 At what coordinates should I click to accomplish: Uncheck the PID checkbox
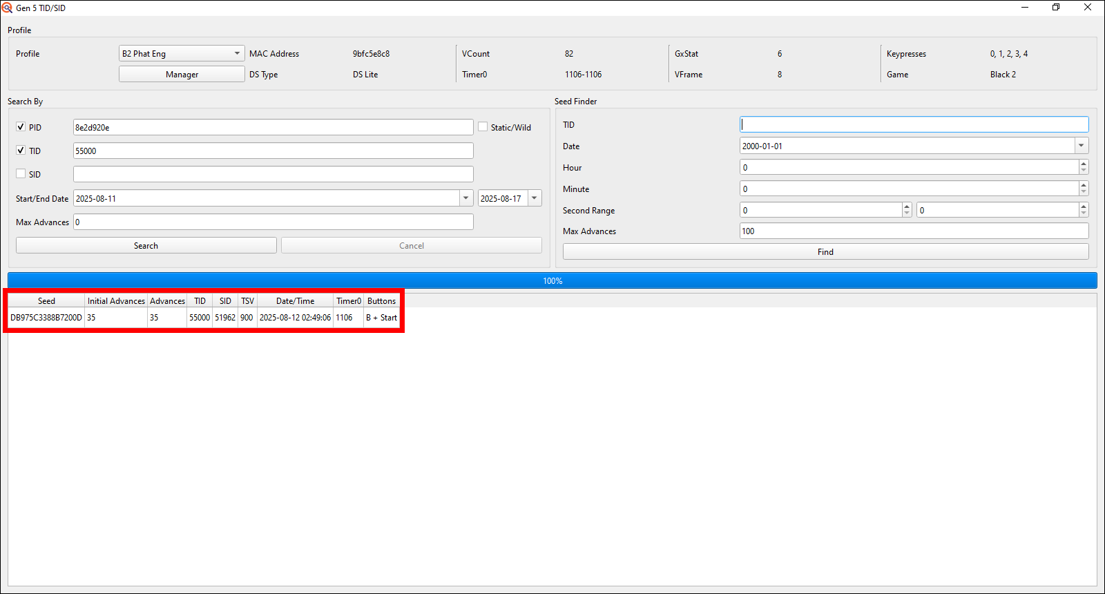coord(21,127)
